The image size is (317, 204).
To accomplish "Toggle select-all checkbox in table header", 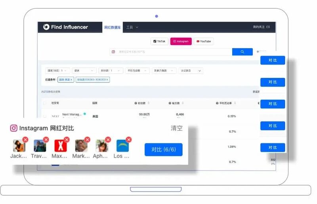I will 45,103.
